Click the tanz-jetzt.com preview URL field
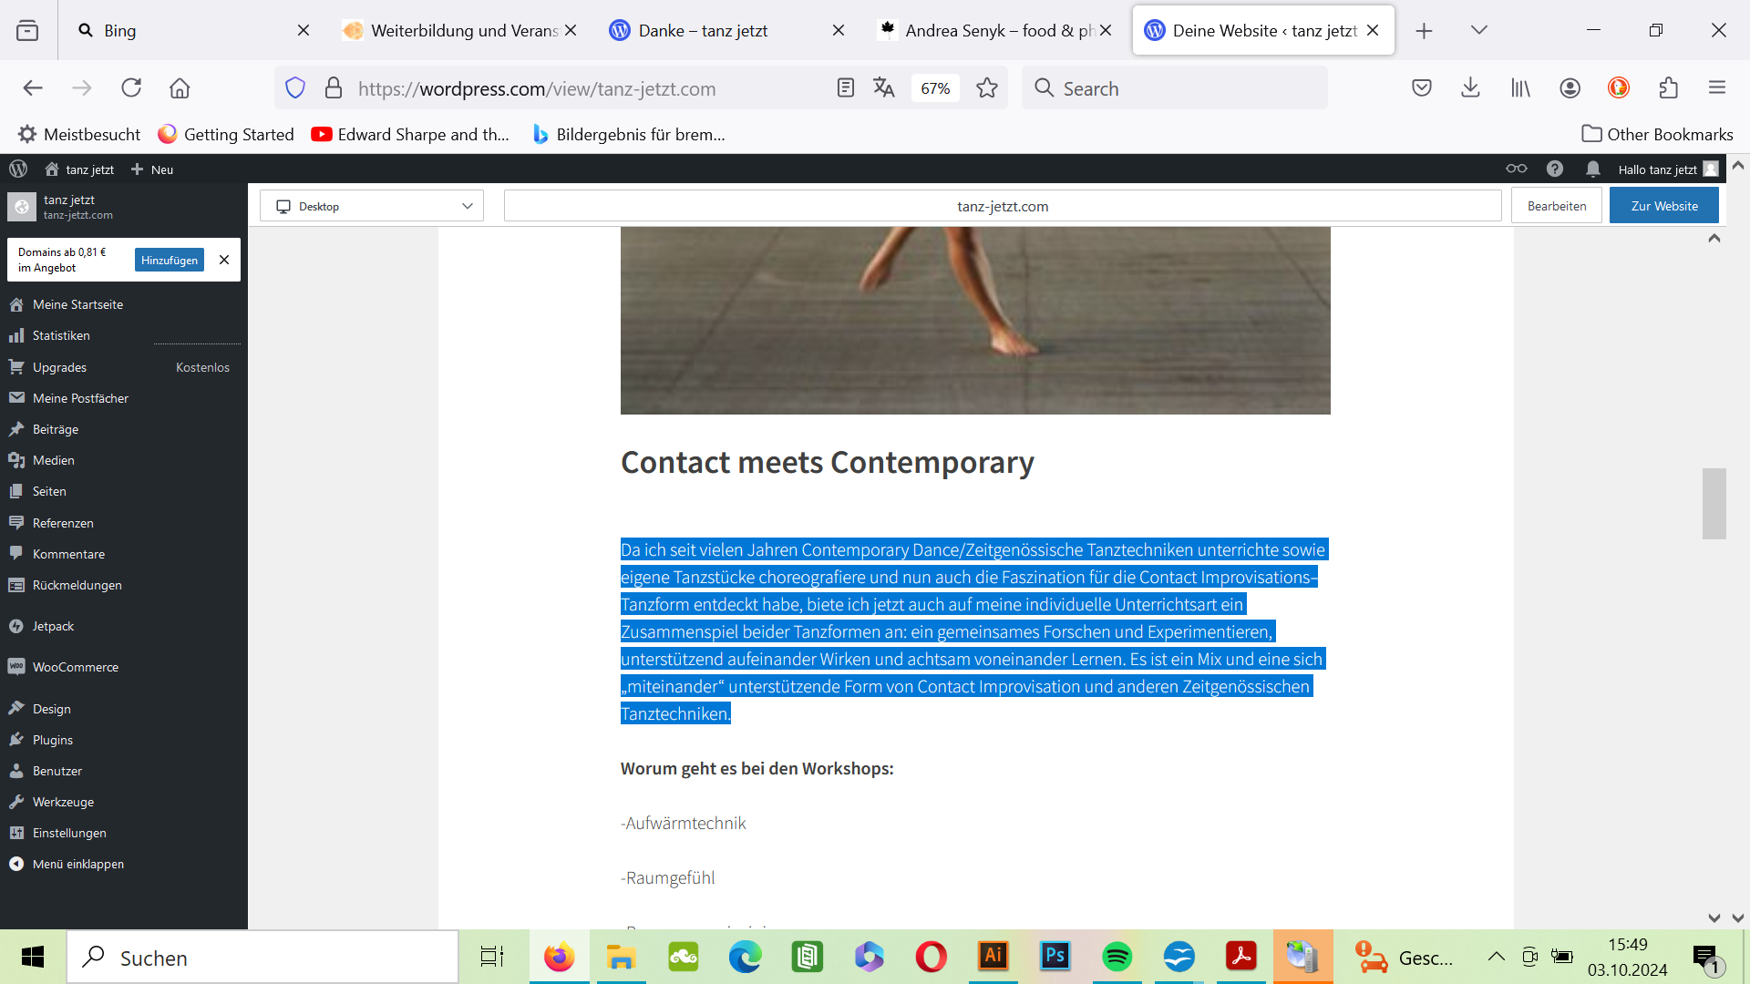The height and width of the screenshot is (984, 1750). (x=1002, y=206)
